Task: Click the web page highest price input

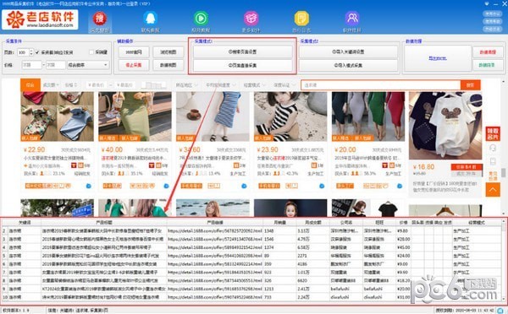Action: point(124,85)
